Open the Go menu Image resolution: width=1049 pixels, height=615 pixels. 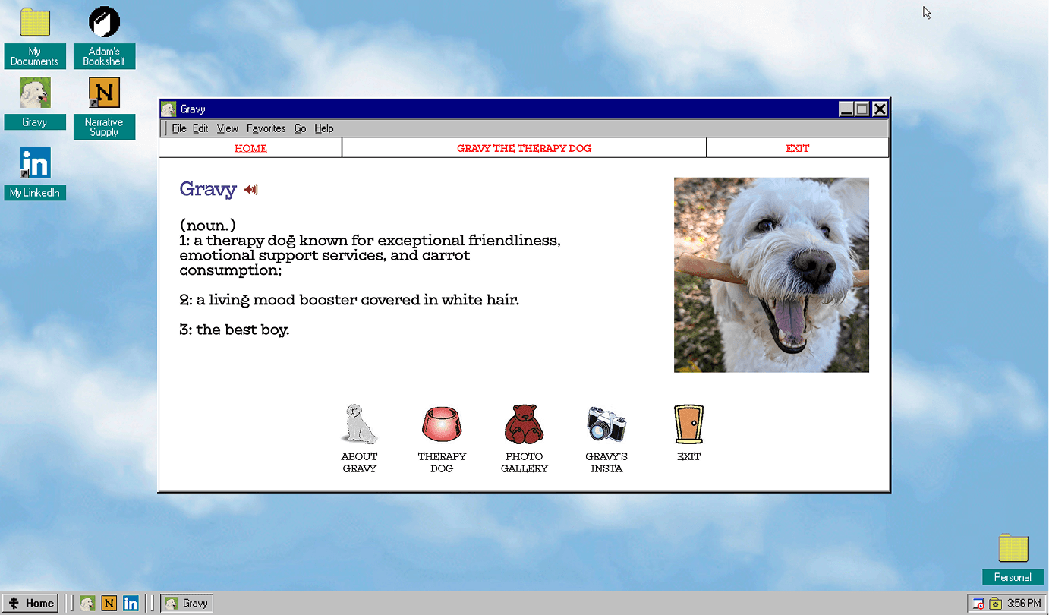tap(301, 128)
